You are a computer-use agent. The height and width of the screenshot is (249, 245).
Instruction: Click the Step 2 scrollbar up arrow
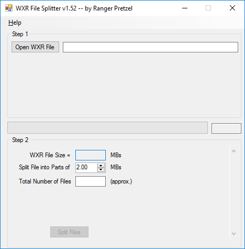point(234,151)
